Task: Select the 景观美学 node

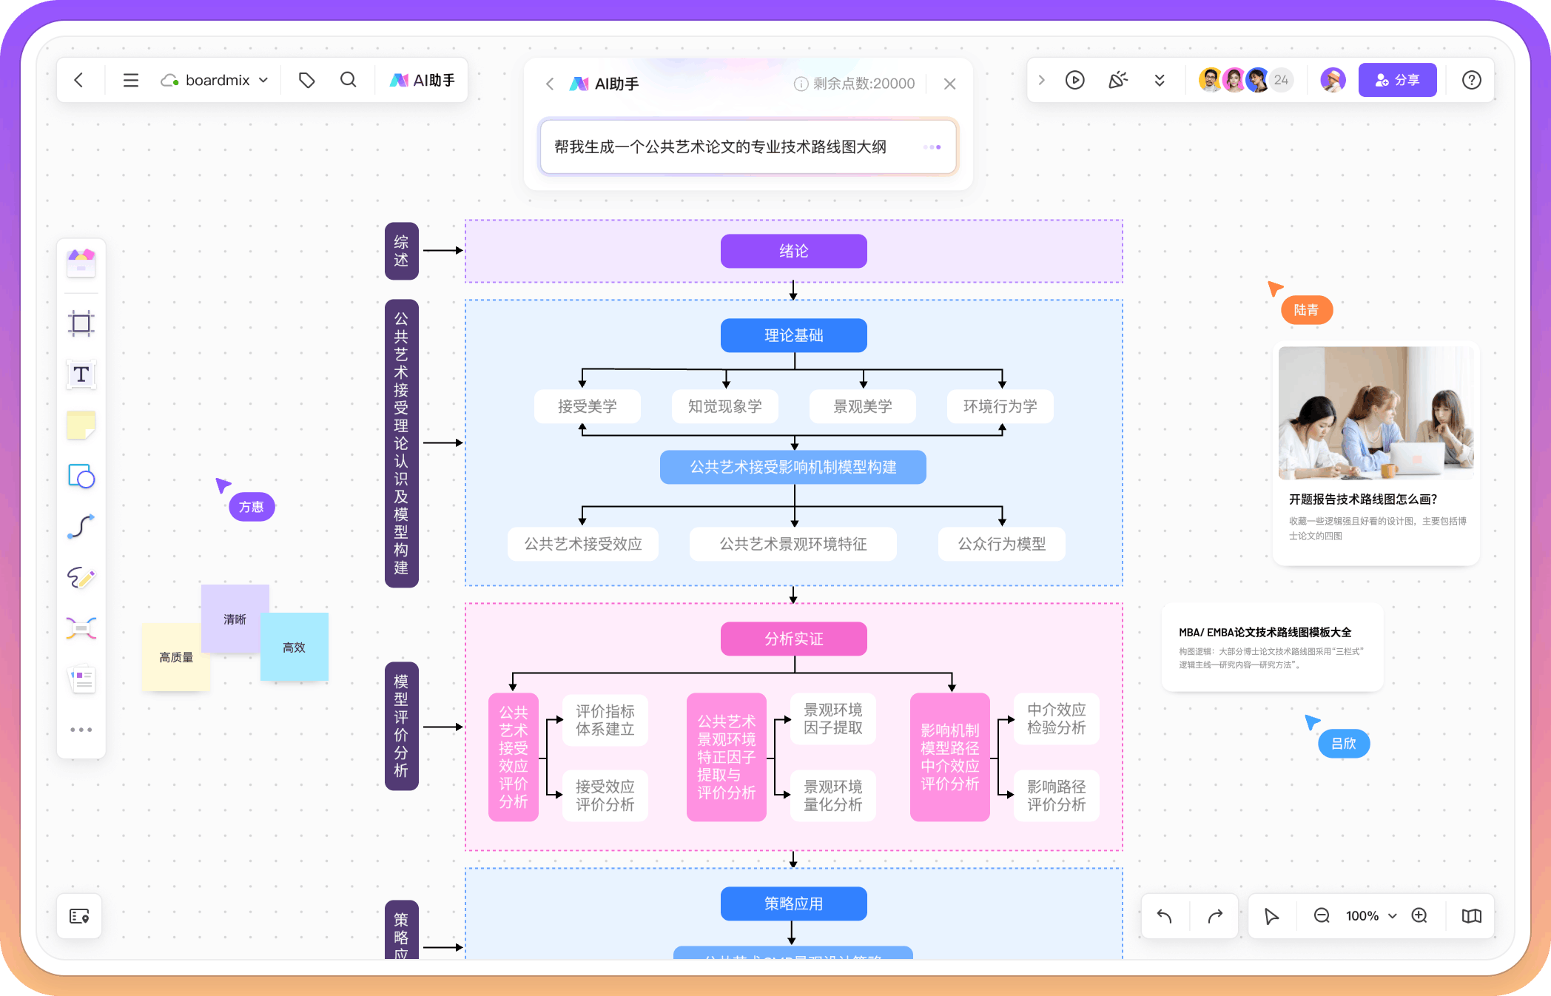Action: [863, 406]
